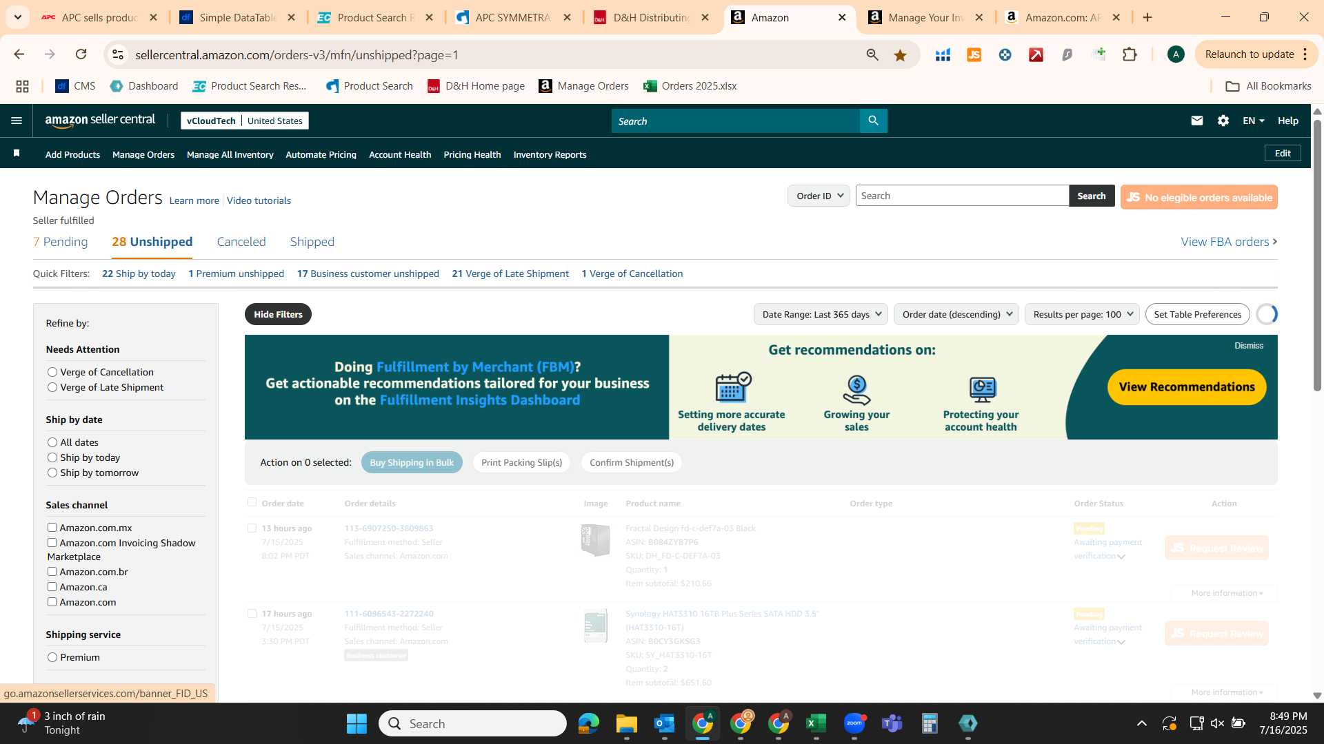1324x744 pixels.
Task: Select Verge of Cancellation radio filter
Action: 52,372
